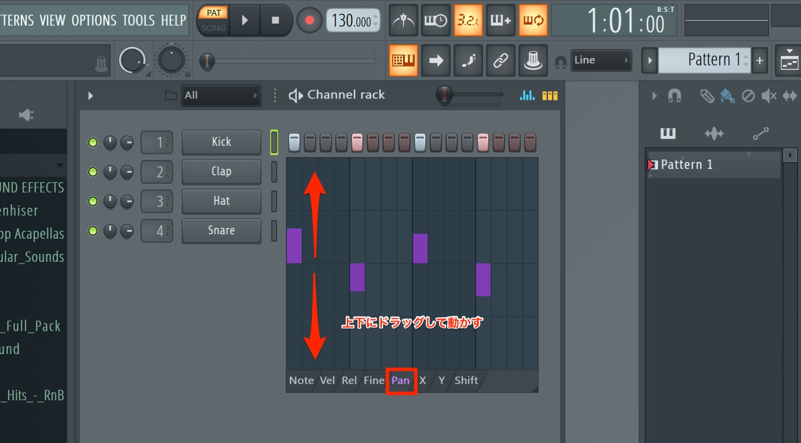The width and height of the screenshot is (801, 443).
Task: Show piano note clips in picker
Action: pyautogui.click(x=668, y=133)
